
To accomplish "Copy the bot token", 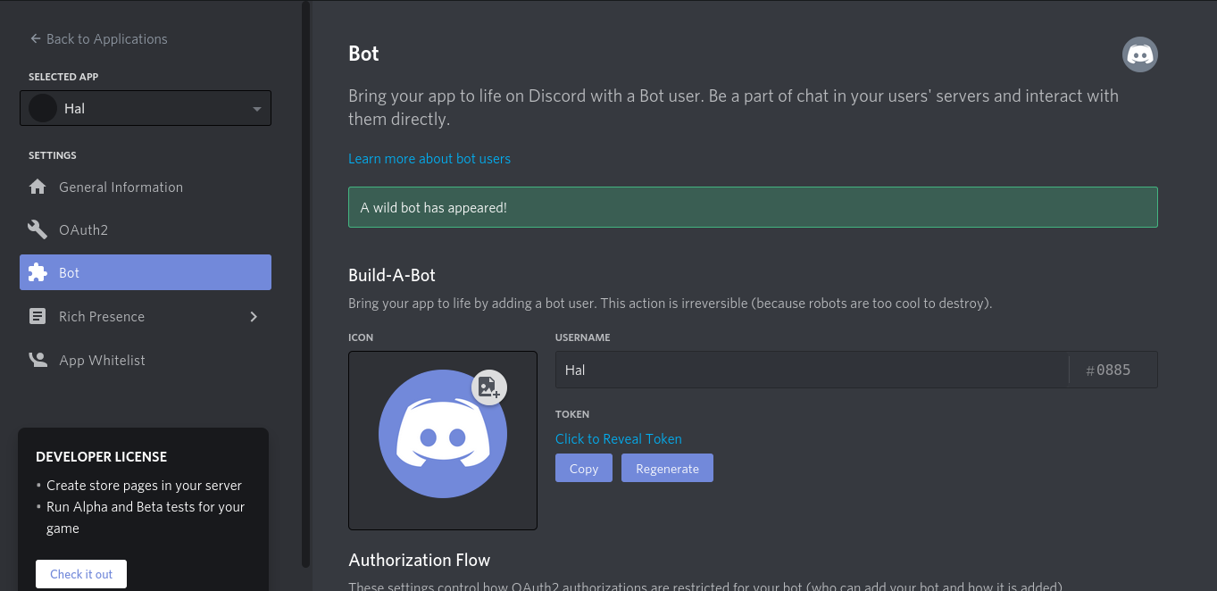I will tap(584, 468).
